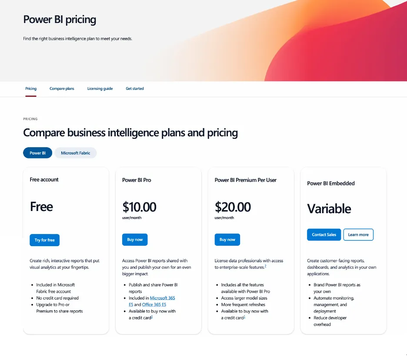Click the Try for free button

click(45, 240)
